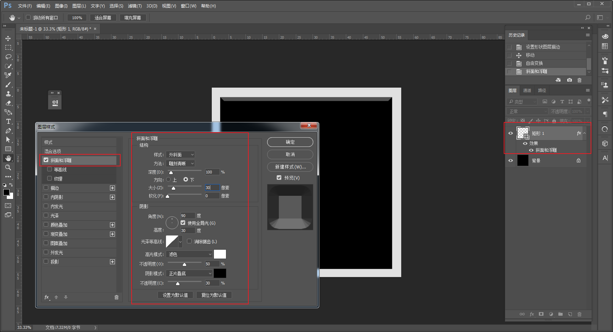Select the Brush tool
This screenshot has width=613, height=332.
pyautogui.click(x=8, y=84)
